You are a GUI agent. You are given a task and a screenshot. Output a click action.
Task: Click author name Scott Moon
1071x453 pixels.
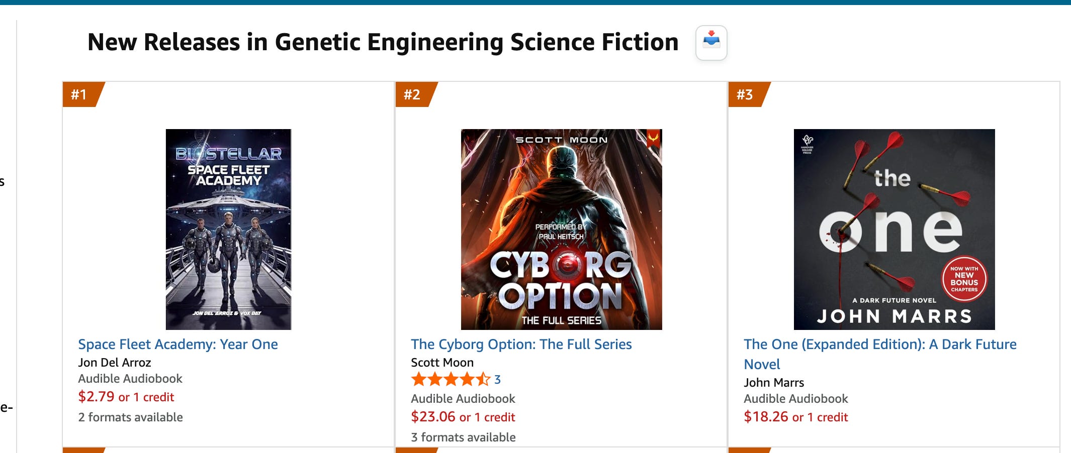[442, 363]
